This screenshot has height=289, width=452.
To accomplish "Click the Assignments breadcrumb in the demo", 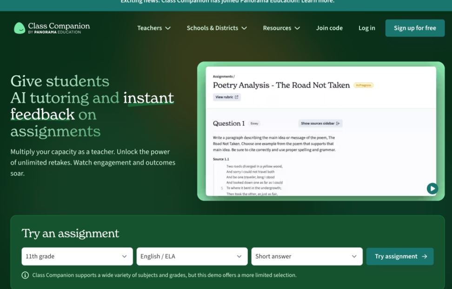I will click(x=223, y=76).
